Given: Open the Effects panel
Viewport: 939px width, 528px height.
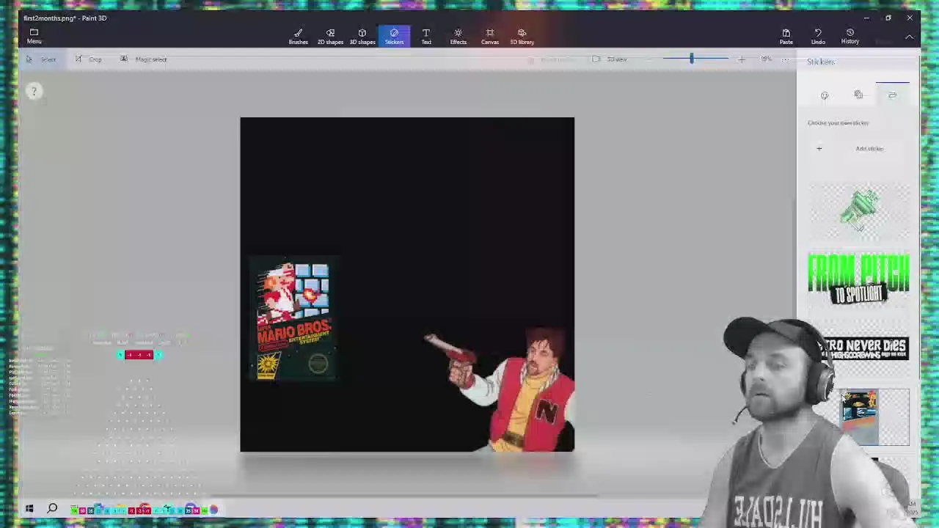Looking at the screenshot, I should (x=458, y=36).
